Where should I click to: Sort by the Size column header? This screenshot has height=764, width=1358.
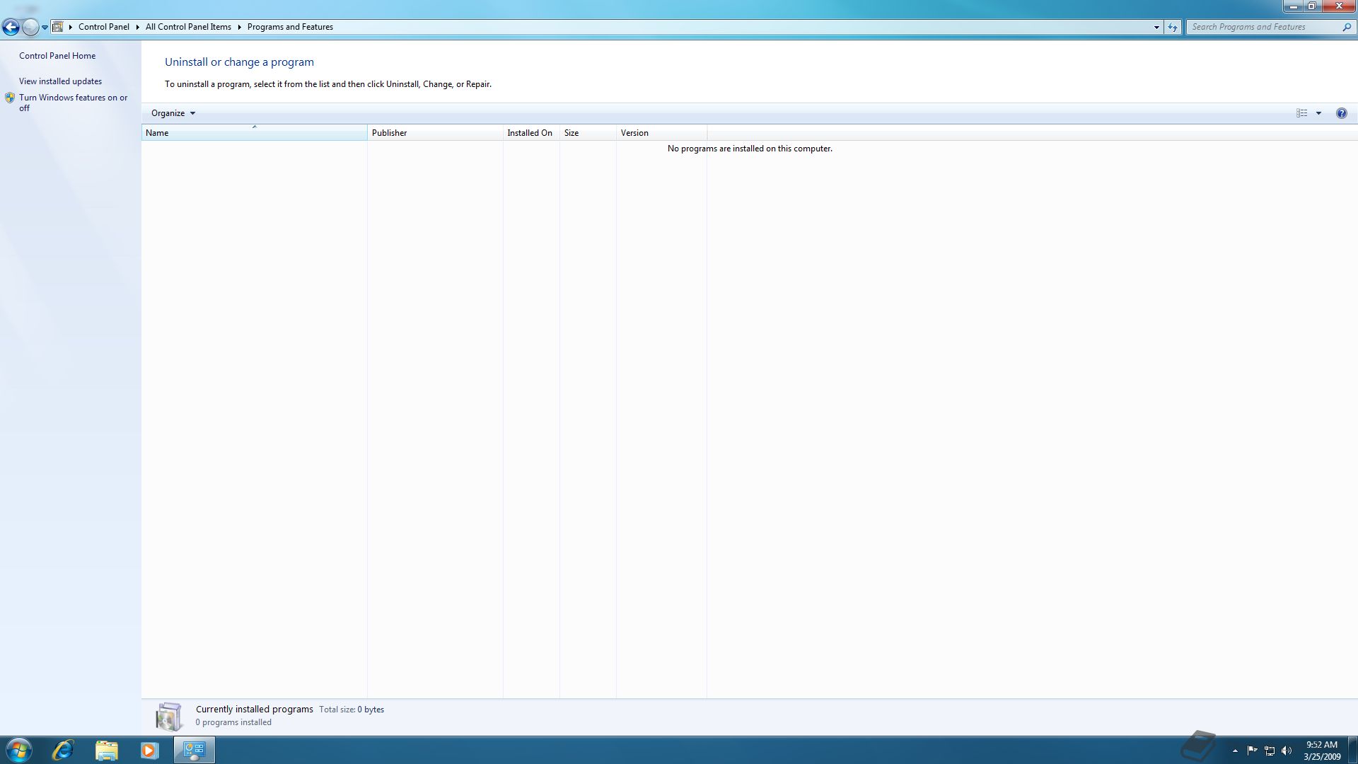[588, 133]
